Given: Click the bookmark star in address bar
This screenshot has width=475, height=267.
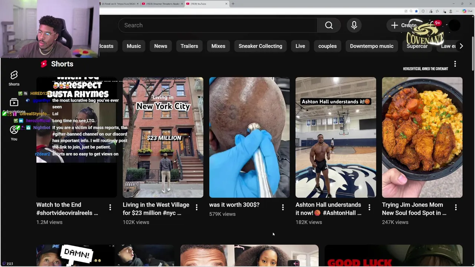Looking at the screenshot, I should click(x=416, y=11).
